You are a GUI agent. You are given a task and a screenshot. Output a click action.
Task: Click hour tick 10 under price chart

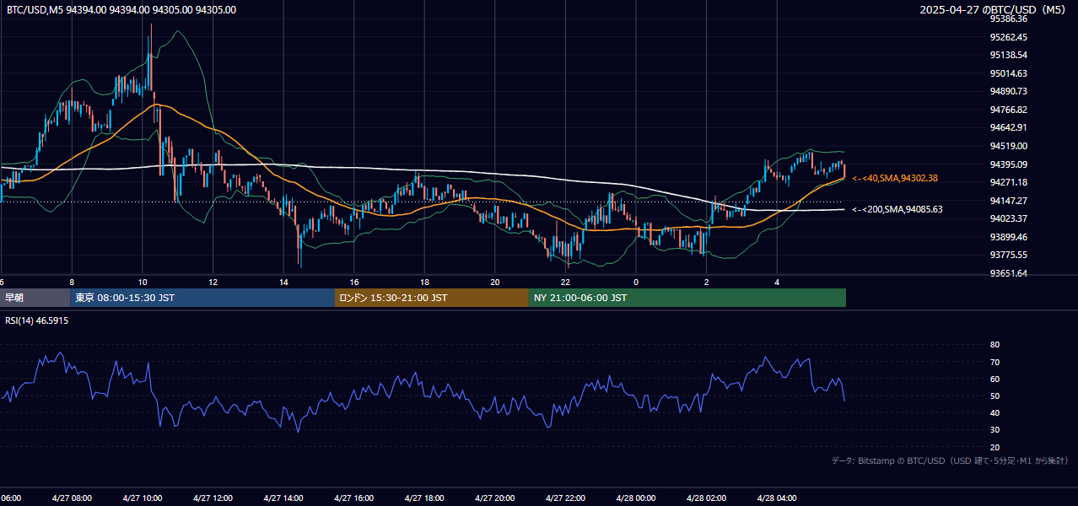tap(142, 282)
